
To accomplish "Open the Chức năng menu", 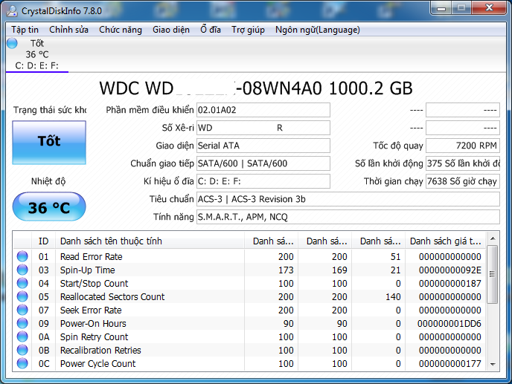I will click(x=120, y=30).
